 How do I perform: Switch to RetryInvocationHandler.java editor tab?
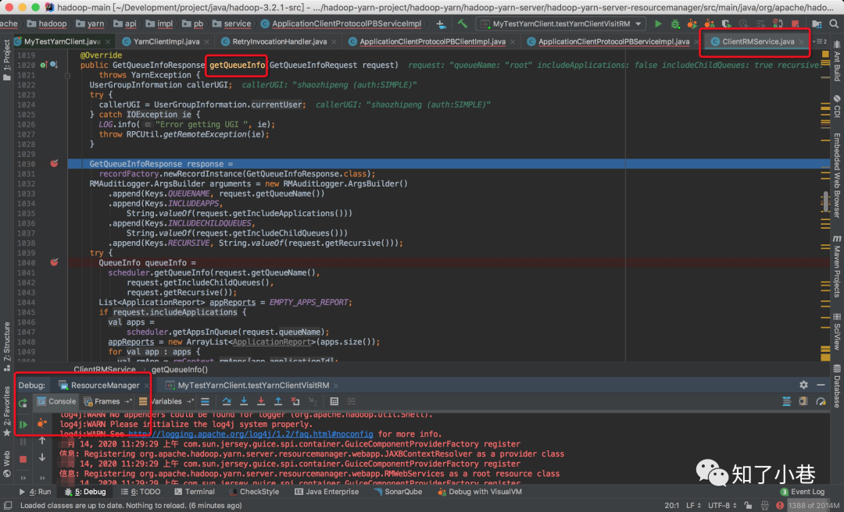coord(279,41)
